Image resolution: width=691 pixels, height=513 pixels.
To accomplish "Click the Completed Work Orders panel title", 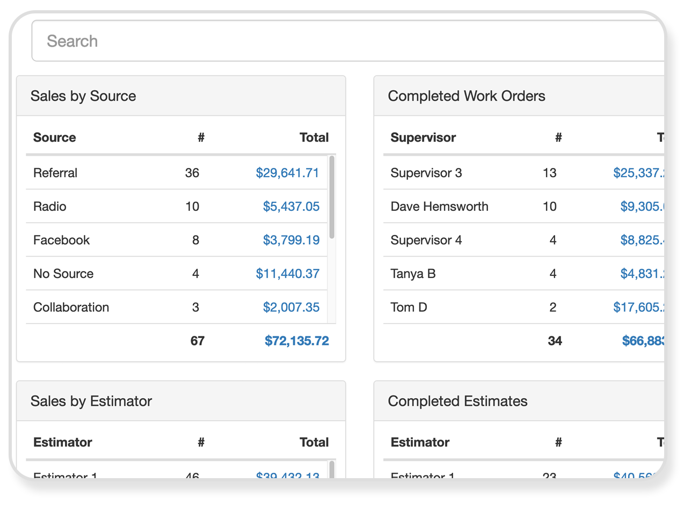I will [x=466, y=96].
